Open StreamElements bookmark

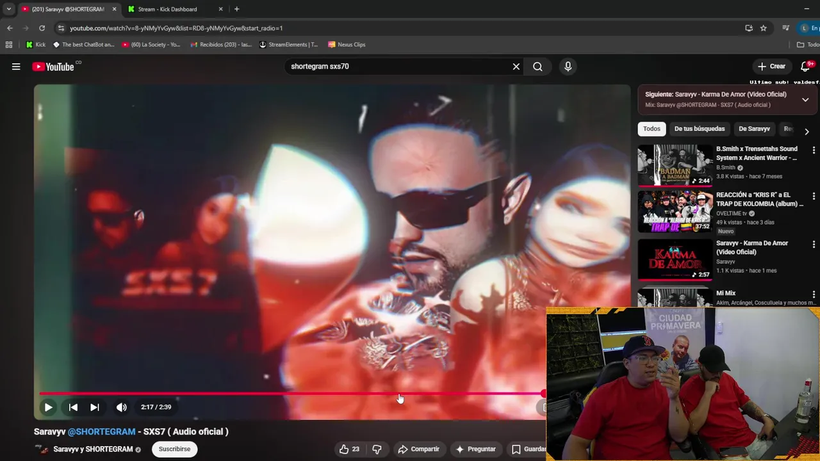click(x=288, y=45)
